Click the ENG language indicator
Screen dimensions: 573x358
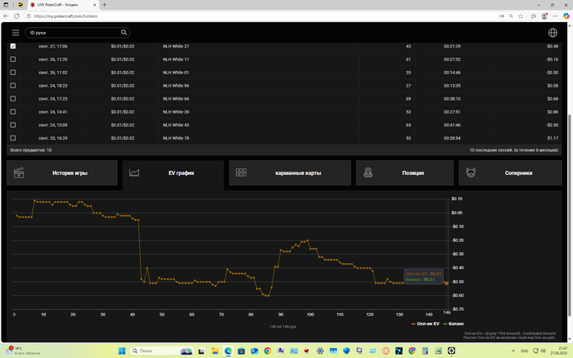click(x=525, y=351)
